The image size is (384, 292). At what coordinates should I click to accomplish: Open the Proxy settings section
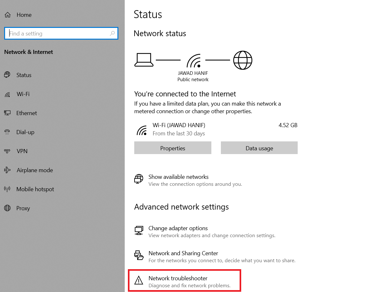[23, 208]
